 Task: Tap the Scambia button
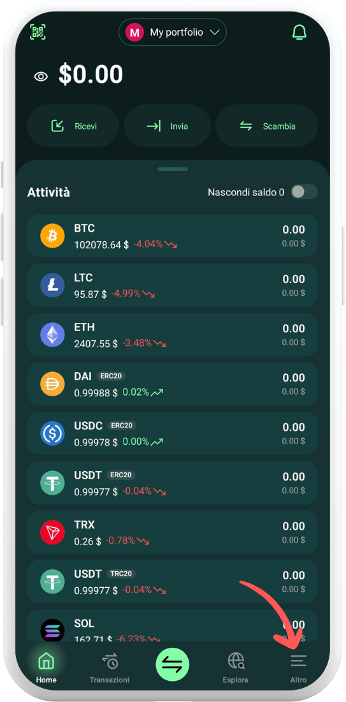pos(267,126)
